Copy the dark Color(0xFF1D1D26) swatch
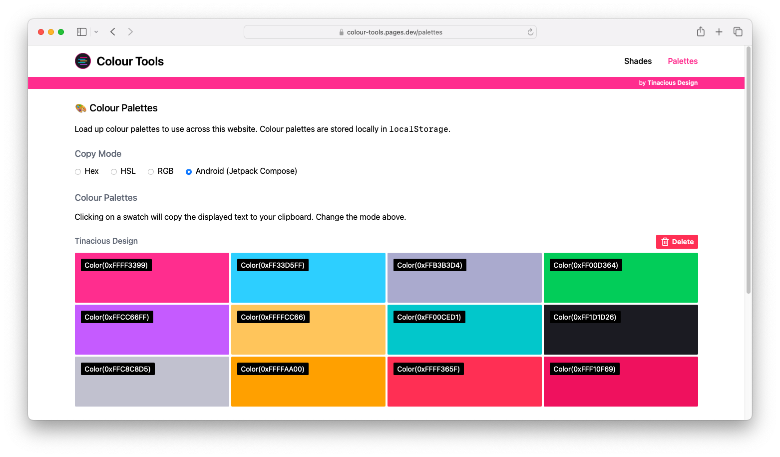 click(621, 329)
